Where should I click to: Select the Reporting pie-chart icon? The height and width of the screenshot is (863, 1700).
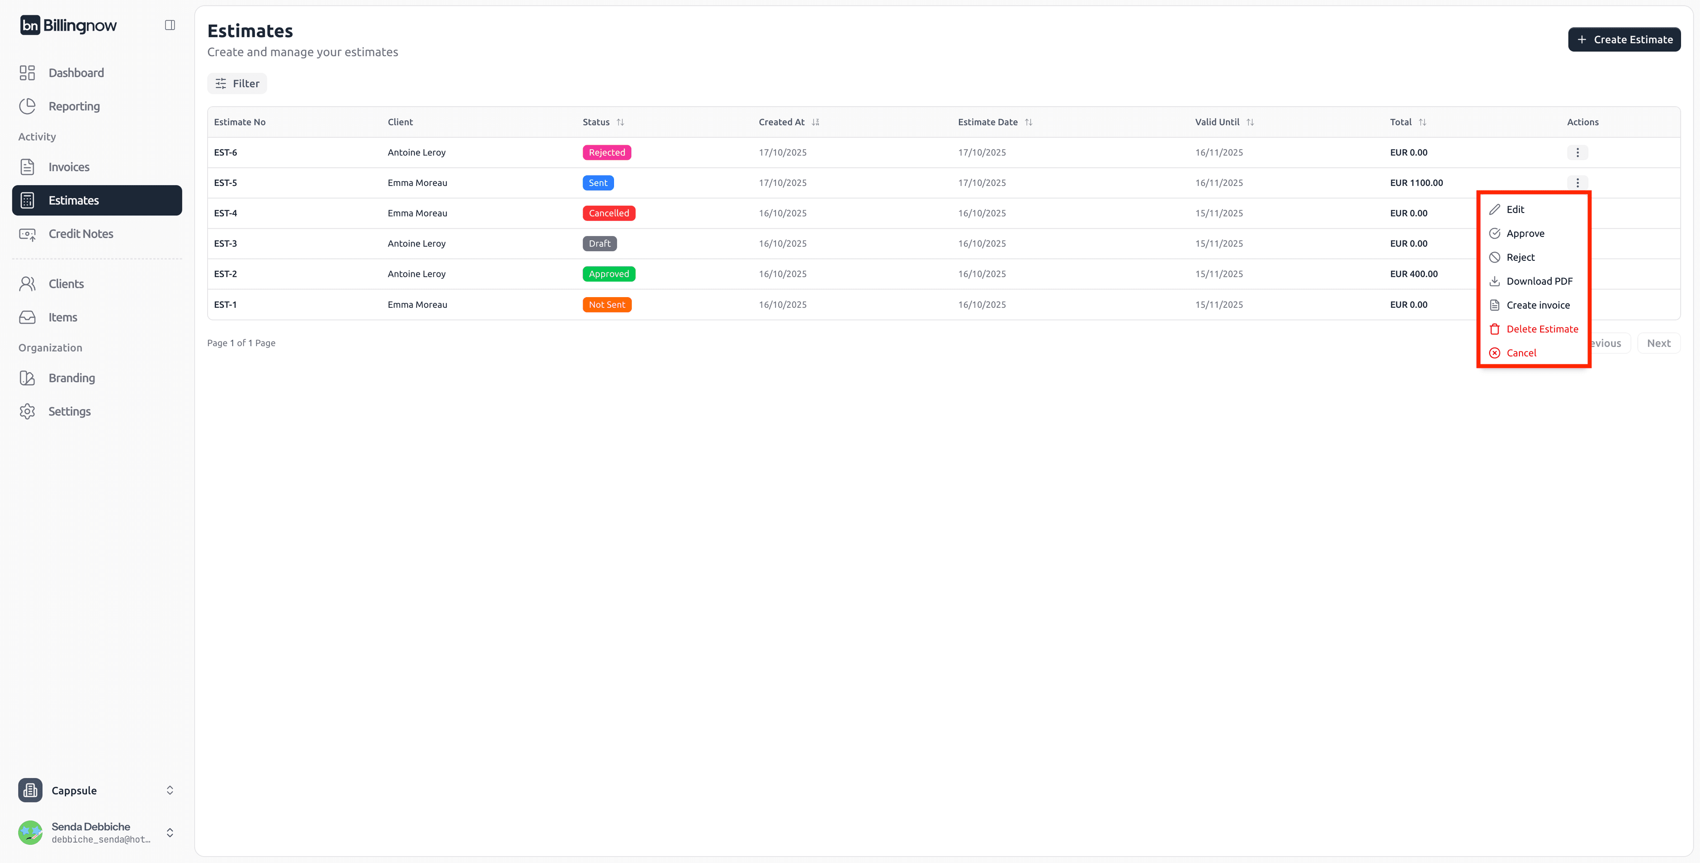pyautogui.click(x=27, y=106)
